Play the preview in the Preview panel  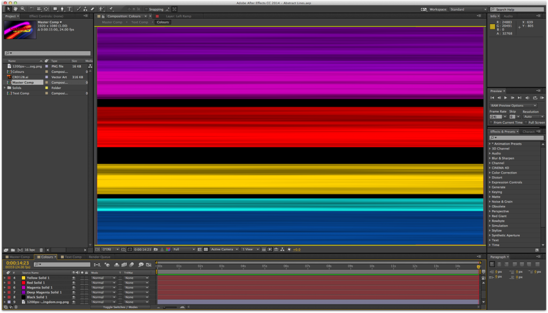click(506, 98)
